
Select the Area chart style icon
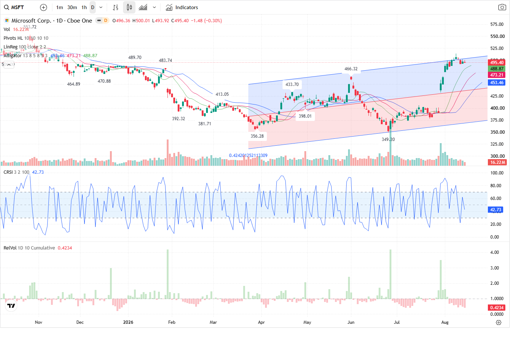143,7
